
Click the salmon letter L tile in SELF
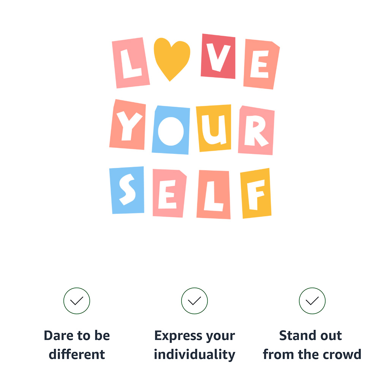(x=213, y=194)
